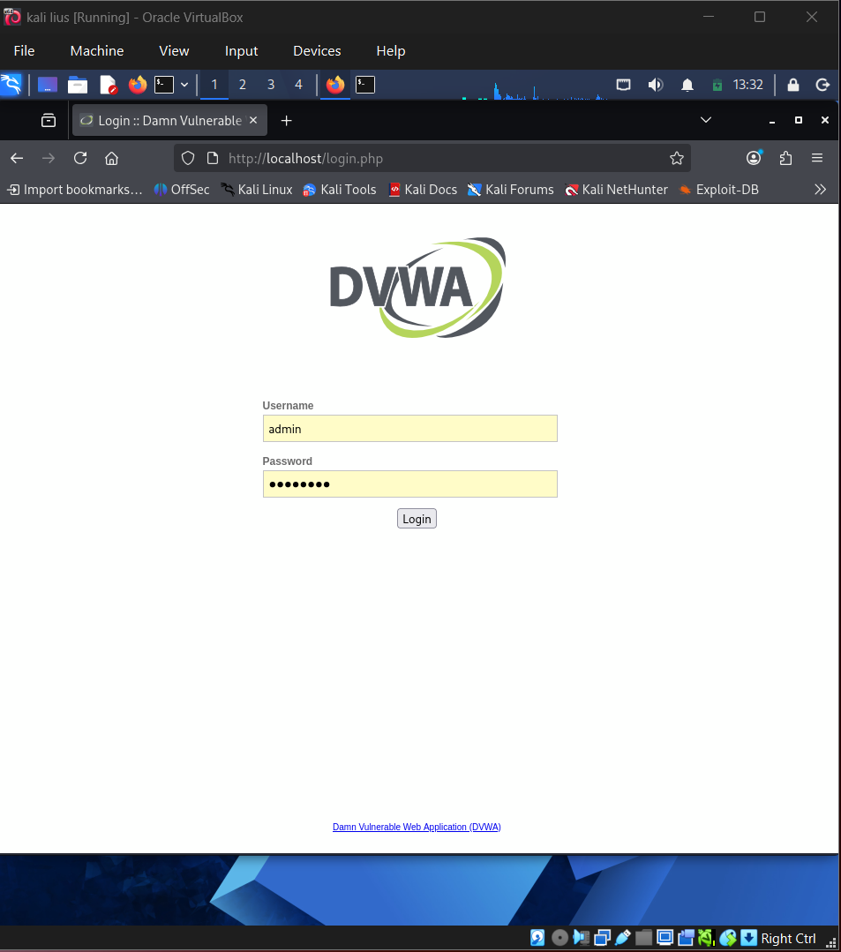The image size is (841, 952).
Task: Open the terminal emulator launcher
Action: pyautogui.click(x=164, y=85)
